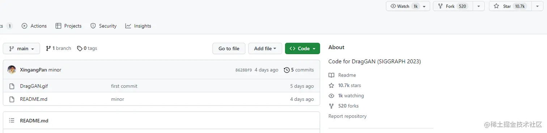Expand the Add file dropdown
547x133 pixels.
tap(265, 48)
